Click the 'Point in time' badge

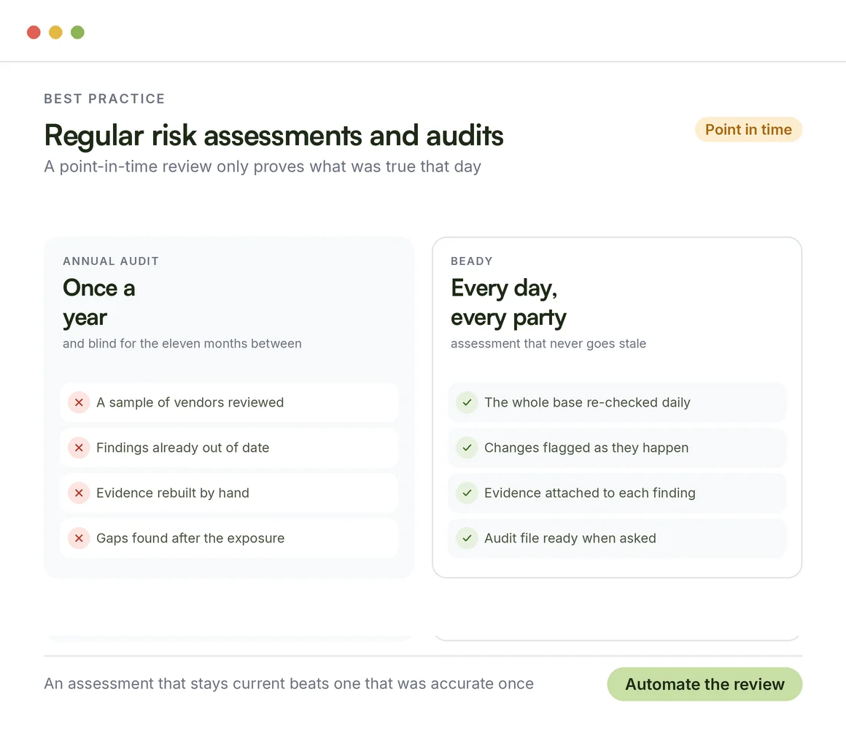pos(748,130)
